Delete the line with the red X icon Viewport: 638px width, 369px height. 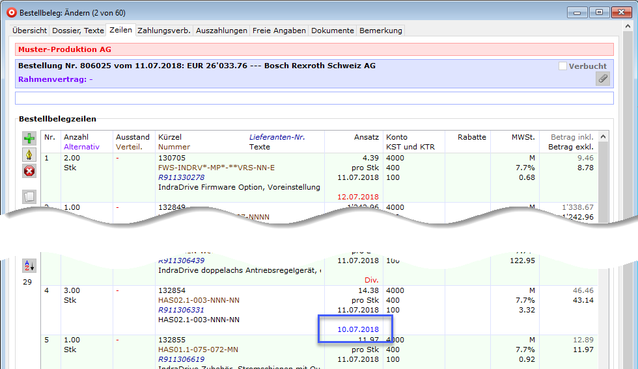point(29,172)
